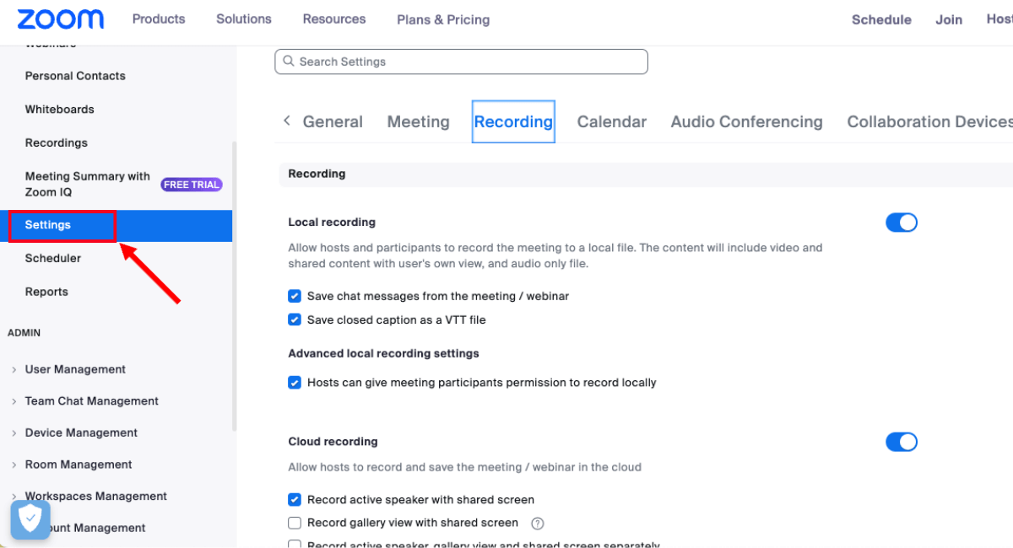The width and height of the screenshot is (1013, 548).
Task: Click the Cloud recording heading text
Action: (x=333, y=441)
